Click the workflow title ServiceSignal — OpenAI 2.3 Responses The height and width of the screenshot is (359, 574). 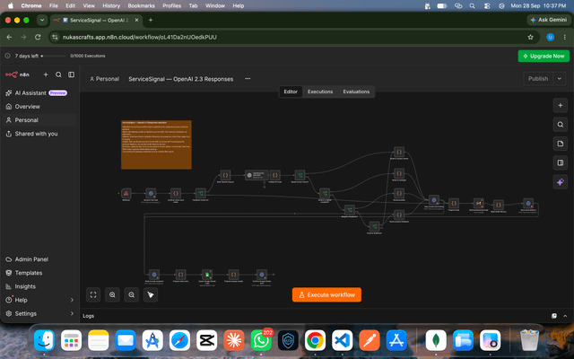tap(181, 79)
